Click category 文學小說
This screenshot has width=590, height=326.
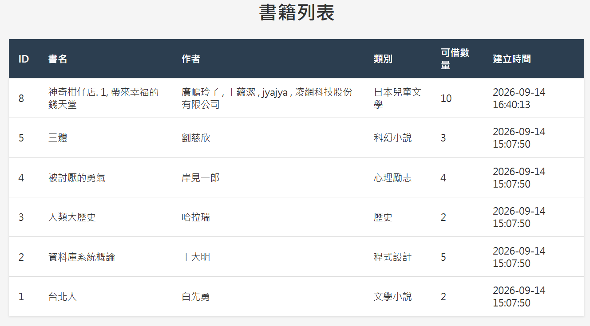pos(393,297)
